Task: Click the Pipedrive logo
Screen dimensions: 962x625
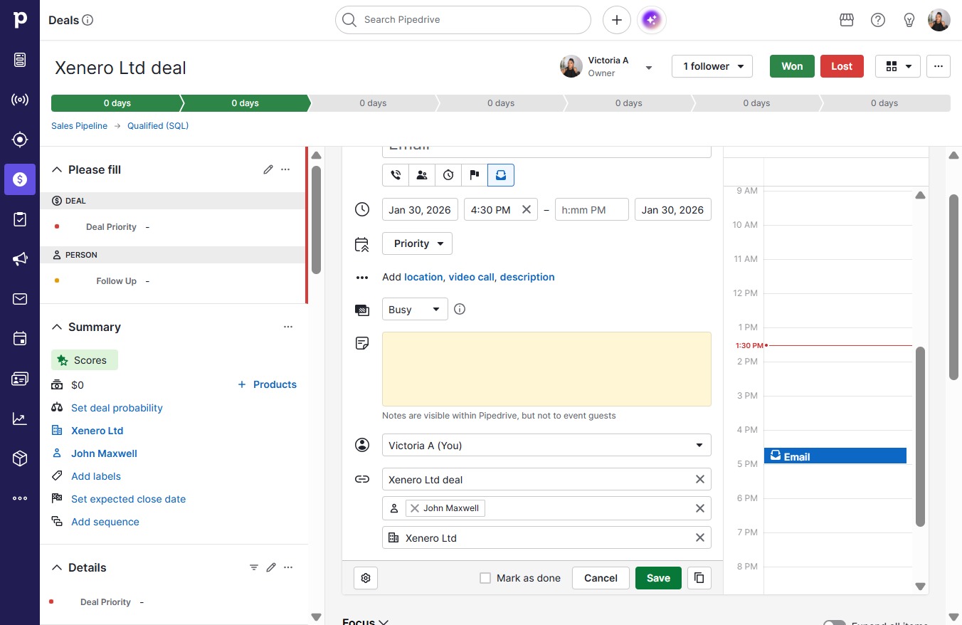Action: pyautogui.click(x=20, y=20)
